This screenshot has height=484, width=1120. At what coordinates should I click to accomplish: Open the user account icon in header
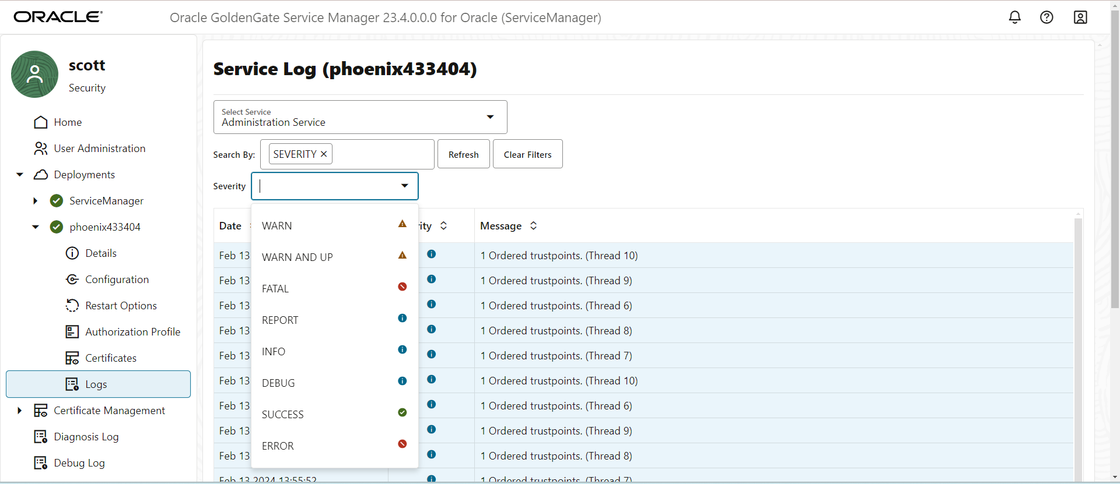1080,17
